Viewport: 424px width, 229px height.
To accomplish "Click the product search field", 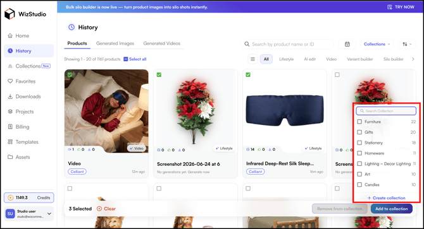I will click(x=287, y=44).
